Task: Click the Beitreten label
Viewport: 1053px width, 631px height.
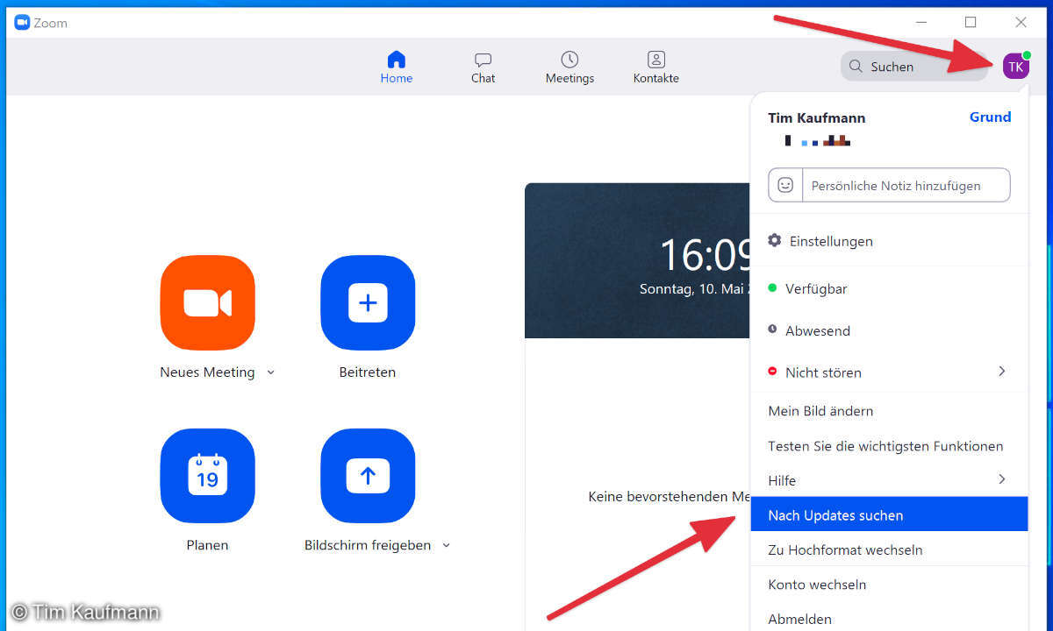Action: (368, 372)
